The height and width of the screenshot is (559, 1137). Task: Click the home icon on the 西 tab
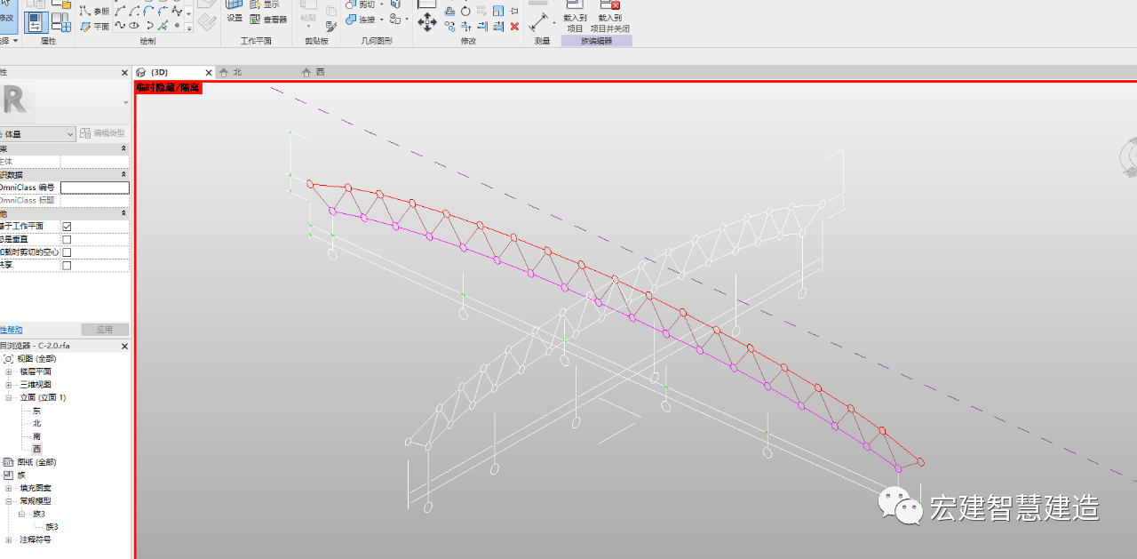point(307,73)
